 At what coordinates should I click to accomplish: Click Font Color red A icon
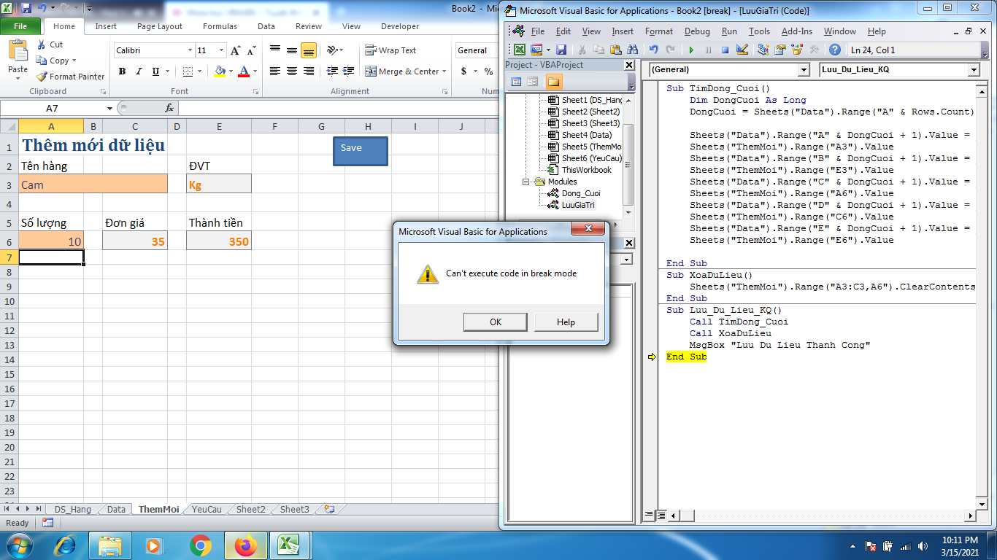pos(243,71)
